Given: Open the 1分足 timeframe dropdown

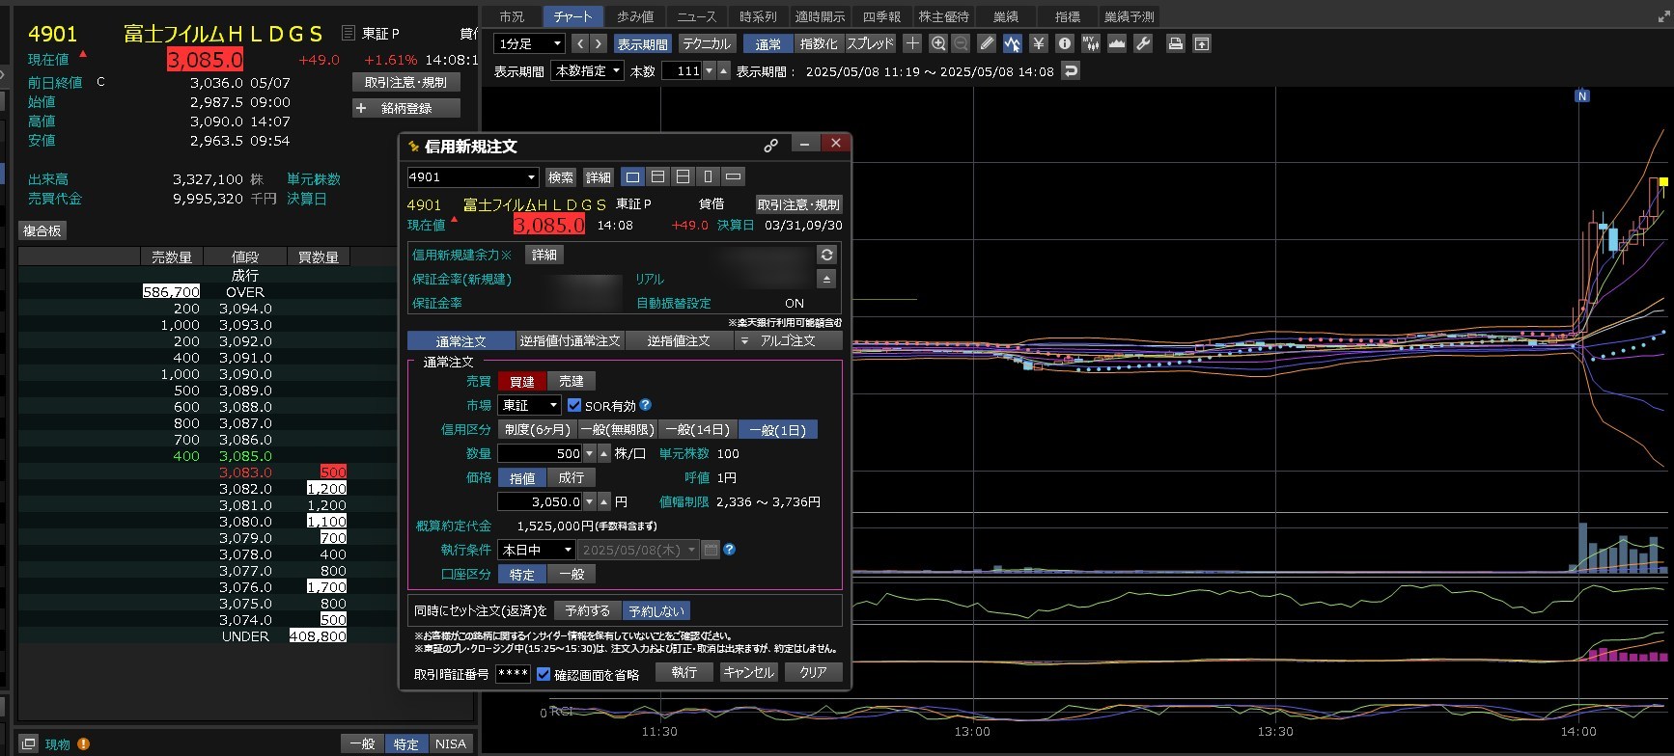Looking at the screenshot, I should (x=529, y=43).
